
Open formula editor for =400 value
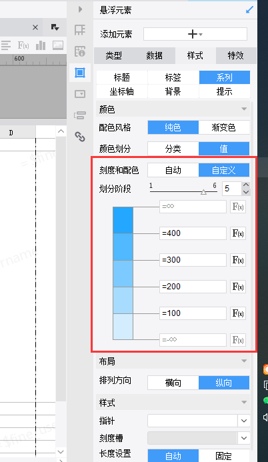pyautogui.click(x=238, y=233)
